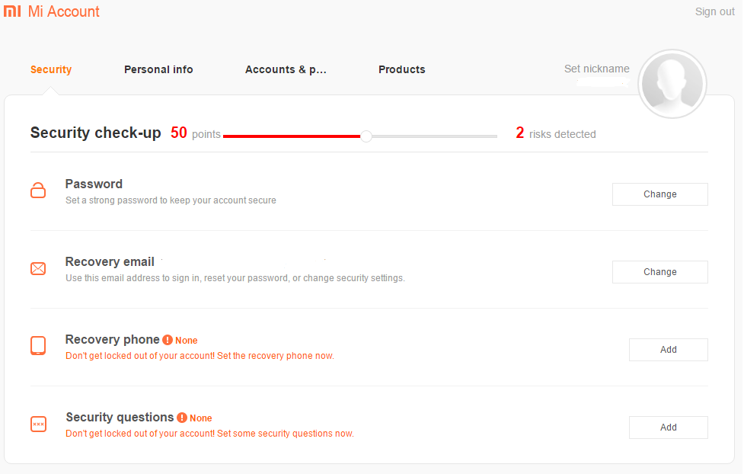The width and height of the screenshot is (744, 474).
Task: Click 'Set a strong password' description
Action: (171, 200)
